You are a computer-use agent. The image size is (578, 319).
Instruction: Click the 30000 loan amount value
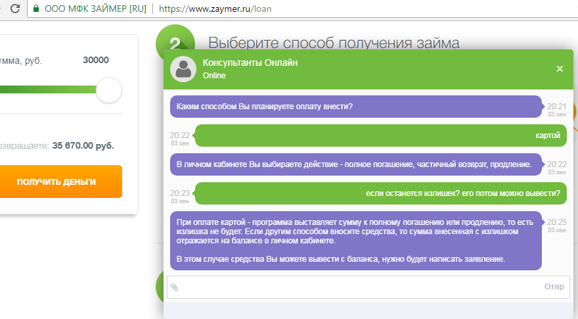[96, 61]
